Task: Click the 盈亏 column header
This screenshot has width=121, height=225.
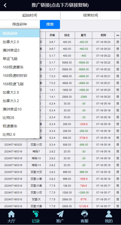Action: pos(83,35)
